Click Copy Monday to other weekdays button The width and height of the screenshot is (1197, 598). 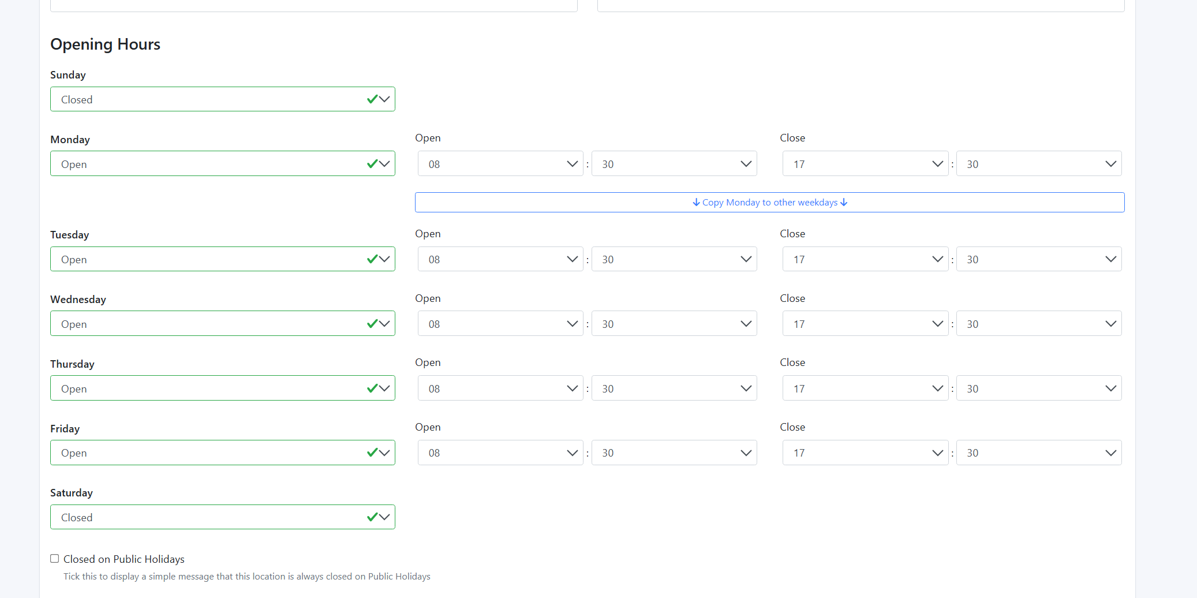click(x=769, y=203)
